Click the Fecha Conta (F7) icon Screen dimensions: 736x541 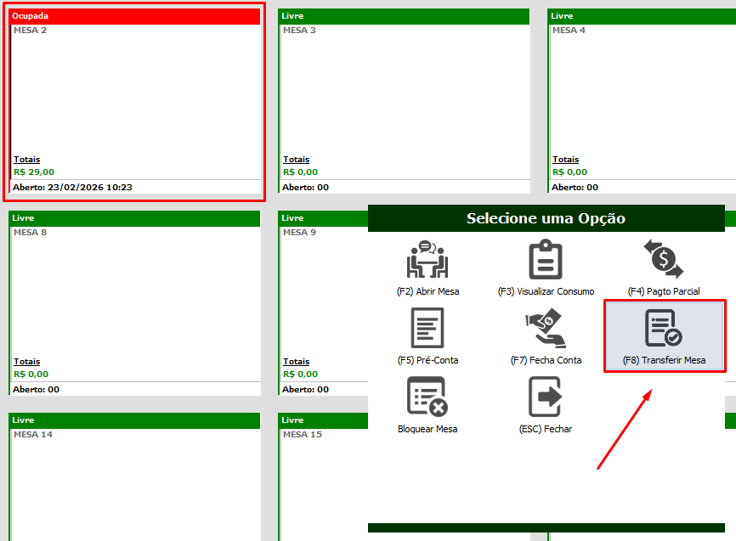coord(546,328)
